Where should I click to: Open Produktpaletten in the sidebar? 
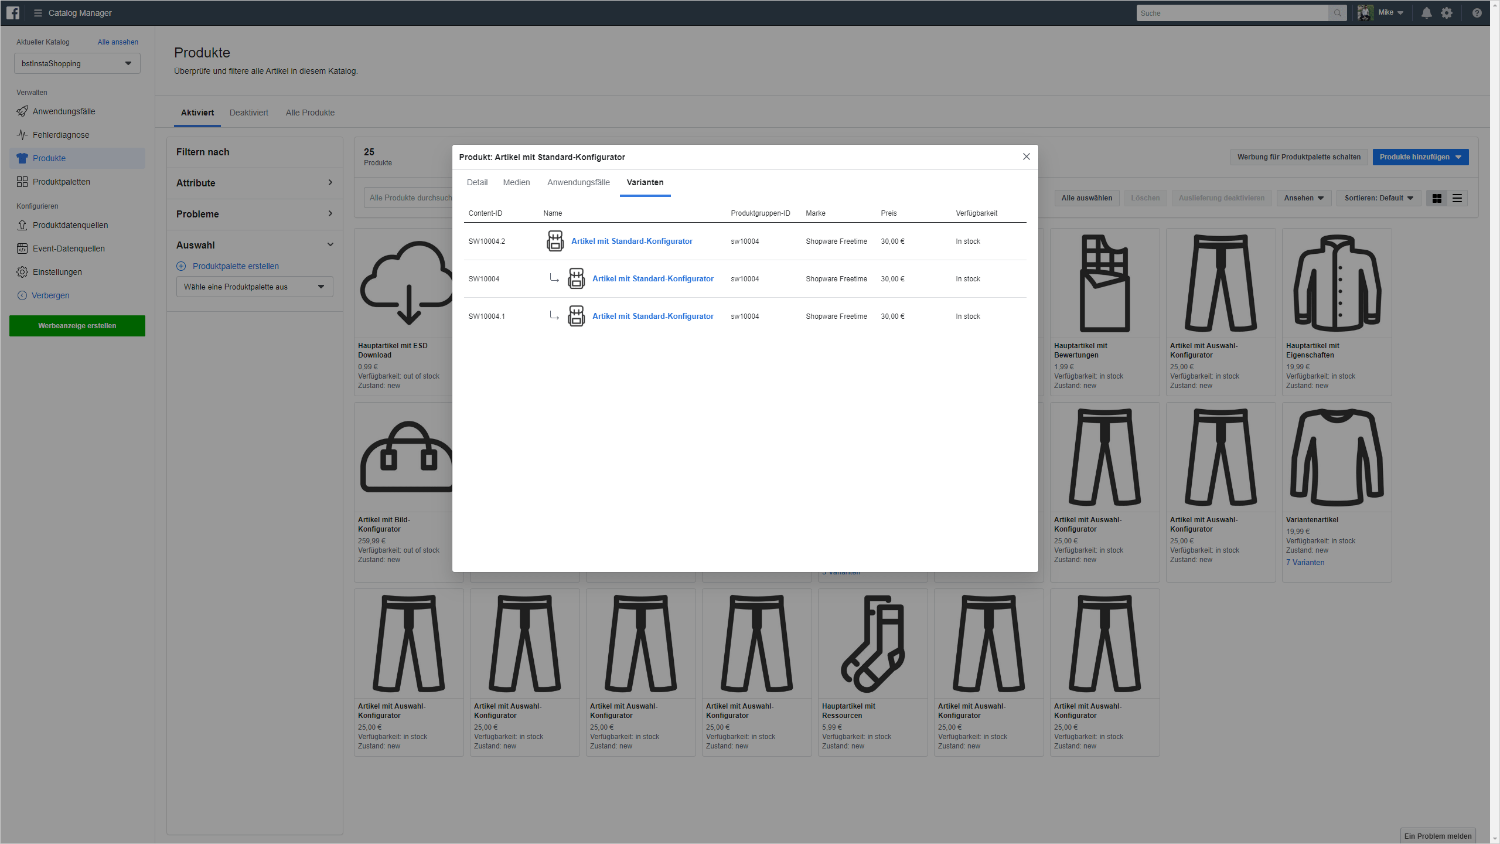tap(62, 182)
